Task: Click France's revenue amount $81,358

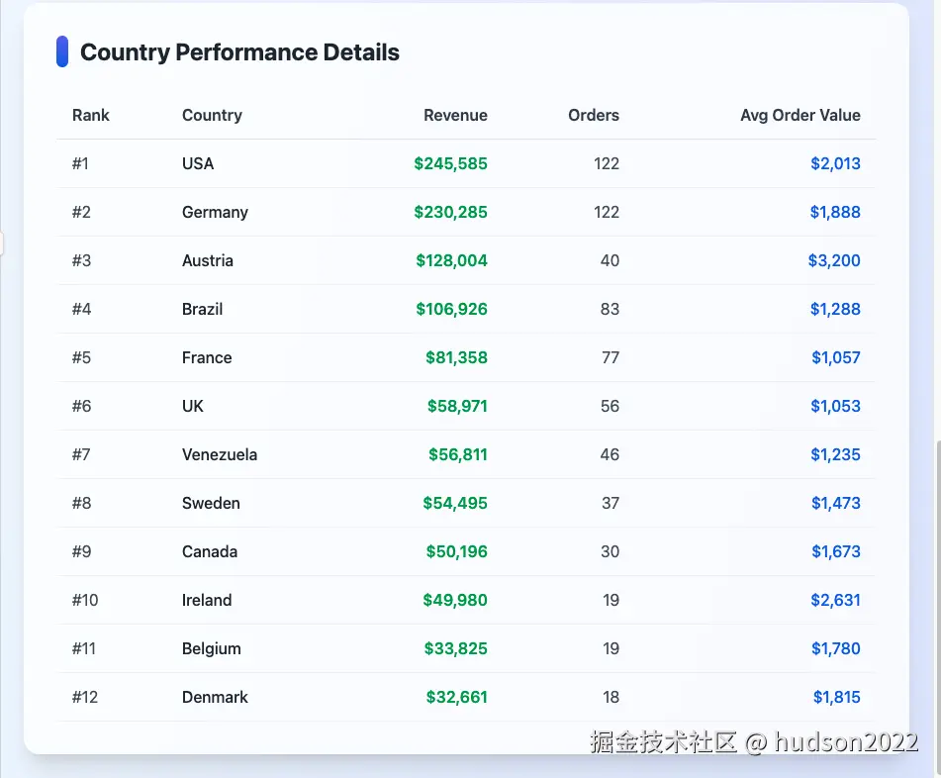Action: 456,357
